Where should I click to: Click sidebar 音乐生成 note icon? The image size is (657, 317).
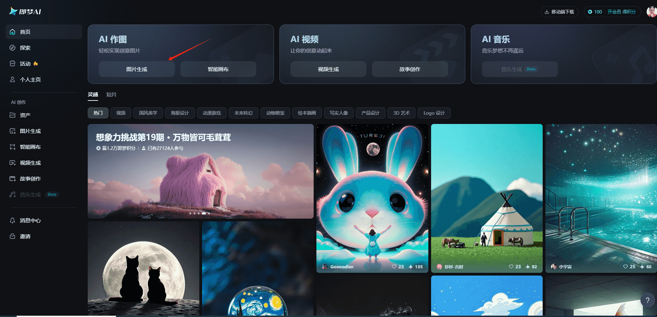(12, 194)
